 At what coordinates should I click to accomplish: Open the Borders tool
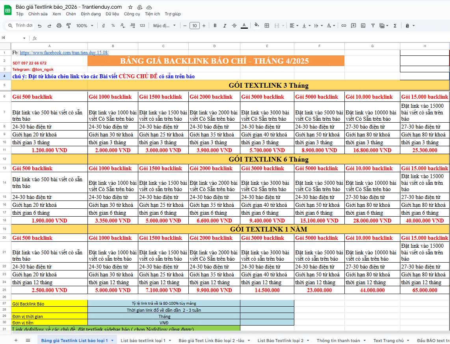tap(267, 26)
